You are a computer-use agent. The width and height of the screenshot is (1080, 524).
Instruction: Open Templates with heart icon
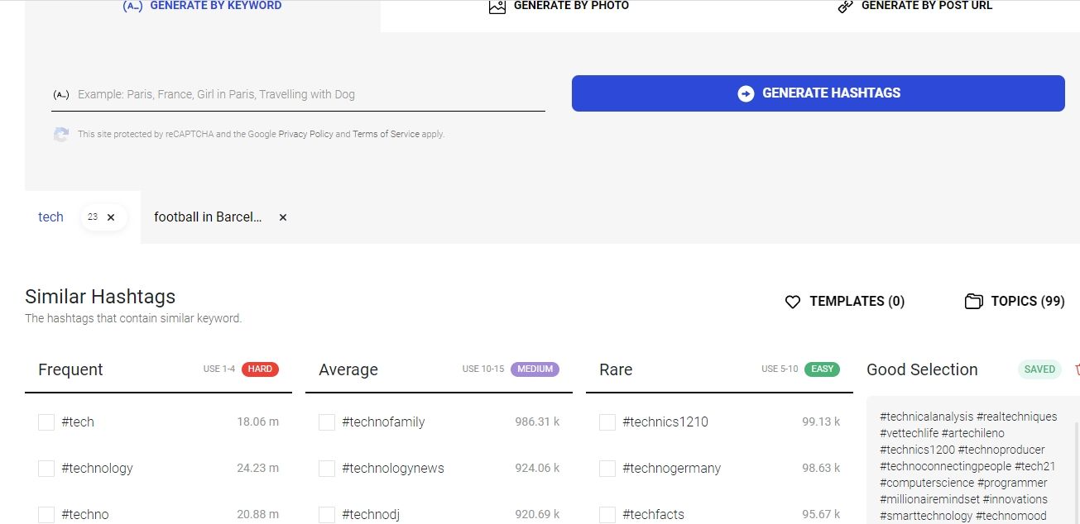844,302
